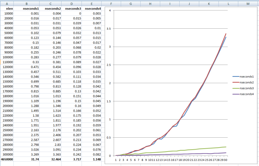Click cell with value 0.207

coord(72,135)
